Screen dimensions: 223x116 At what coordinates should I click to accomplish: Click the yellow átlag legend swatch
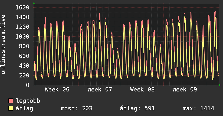(11, 108)
